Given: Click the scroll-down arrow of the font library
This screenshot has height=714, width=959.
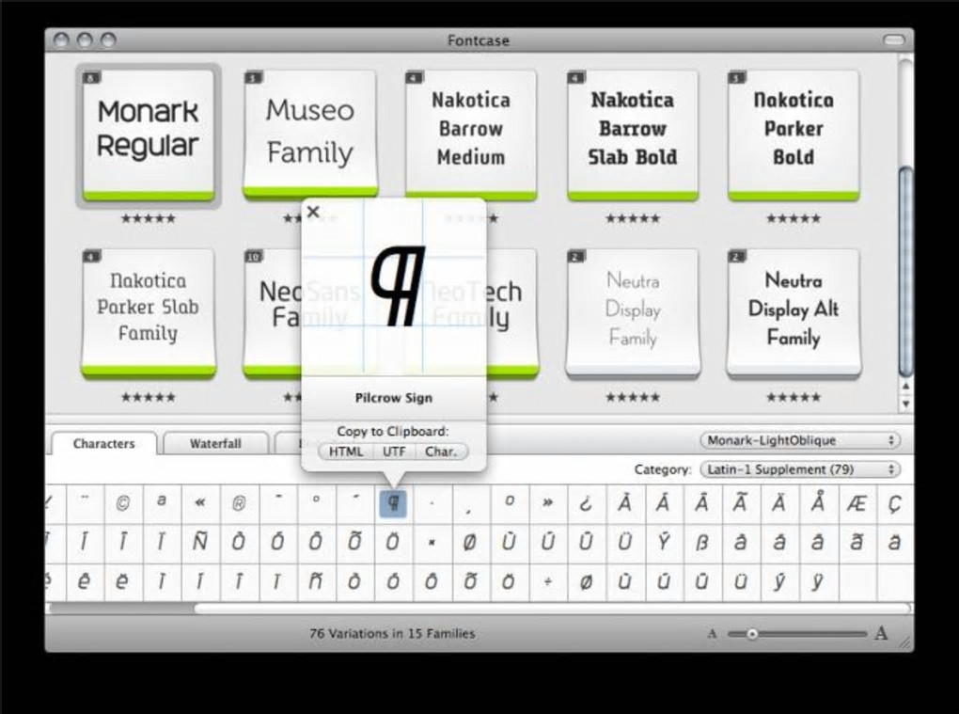Looking at the screenshot, I should [905, 404].
